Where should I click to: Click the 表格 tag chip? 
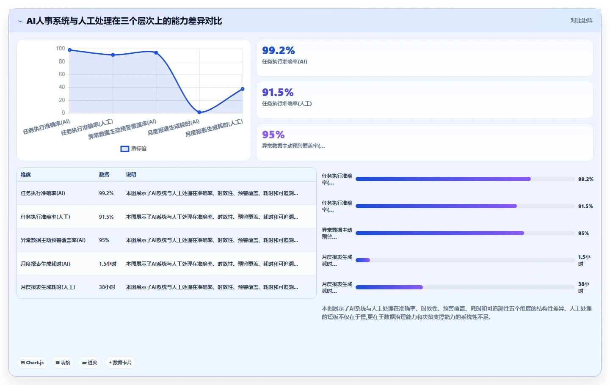[x=63, y=363]
